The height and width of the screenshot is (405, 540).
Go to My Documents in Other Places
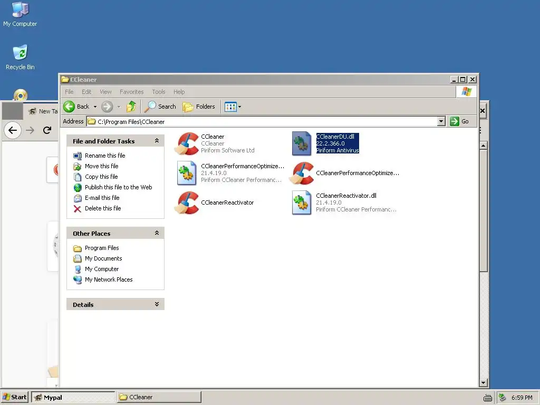pyautogui.click(x=103, y=258)
